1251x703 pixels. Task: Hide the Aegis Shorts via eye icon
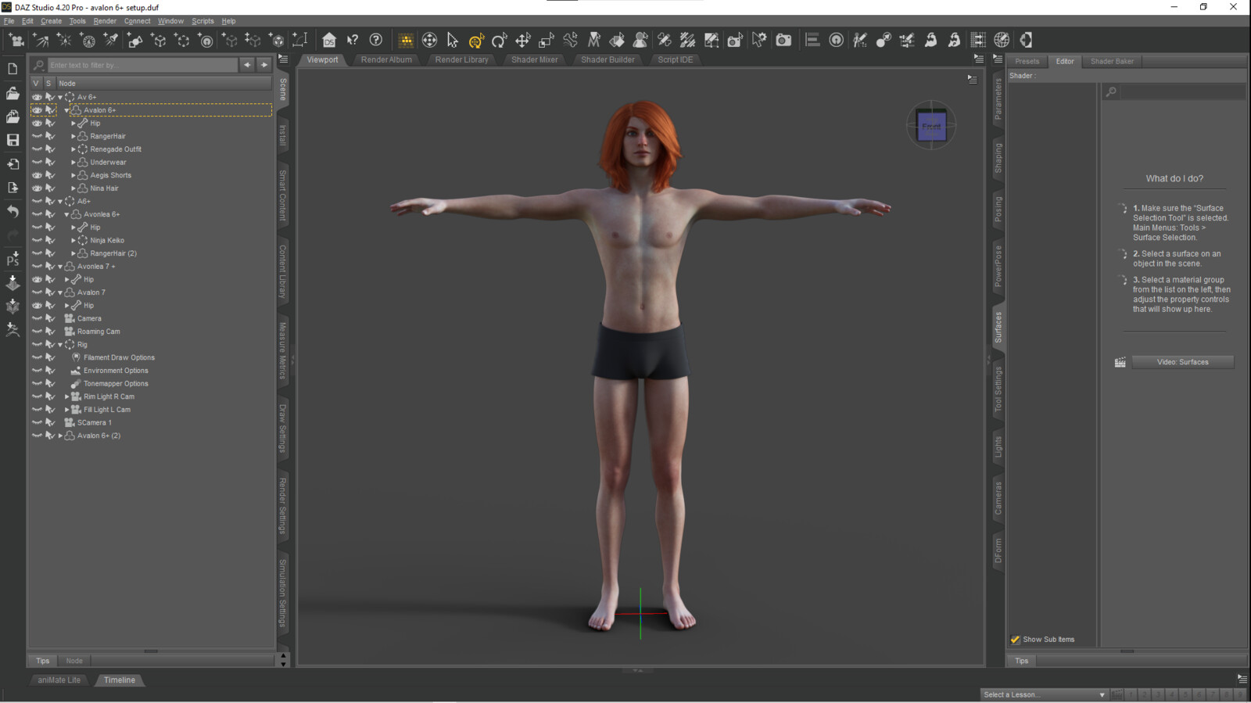pyautogui.click(x=37, y=175)
